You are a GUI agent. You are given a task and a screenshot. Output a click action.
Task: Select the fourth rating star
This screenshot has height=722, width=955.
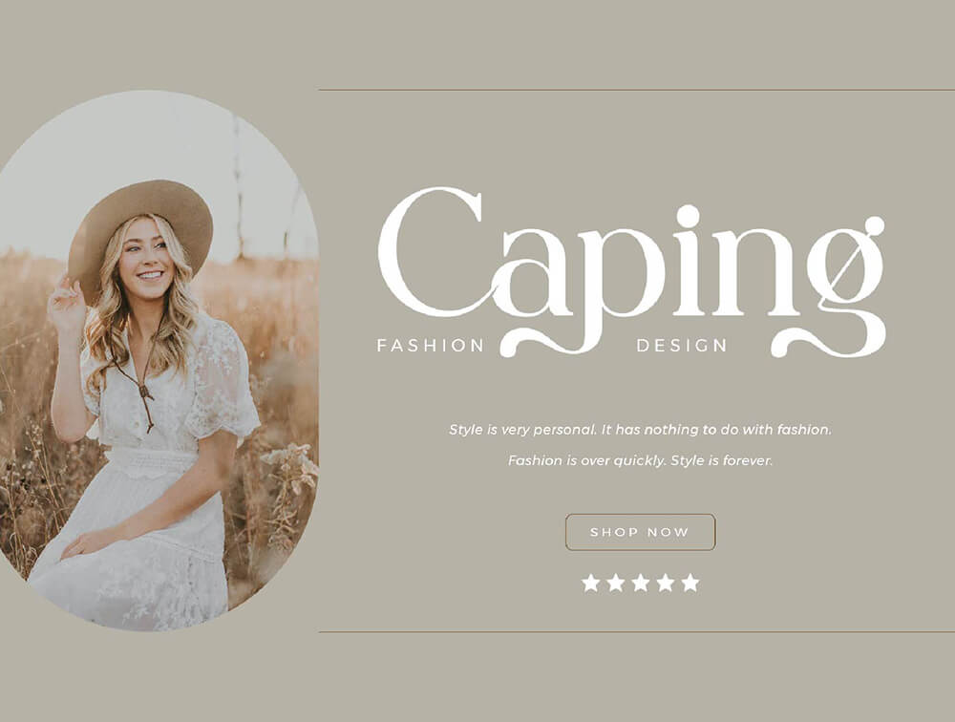pyautogui.click(x=666, y=583)
